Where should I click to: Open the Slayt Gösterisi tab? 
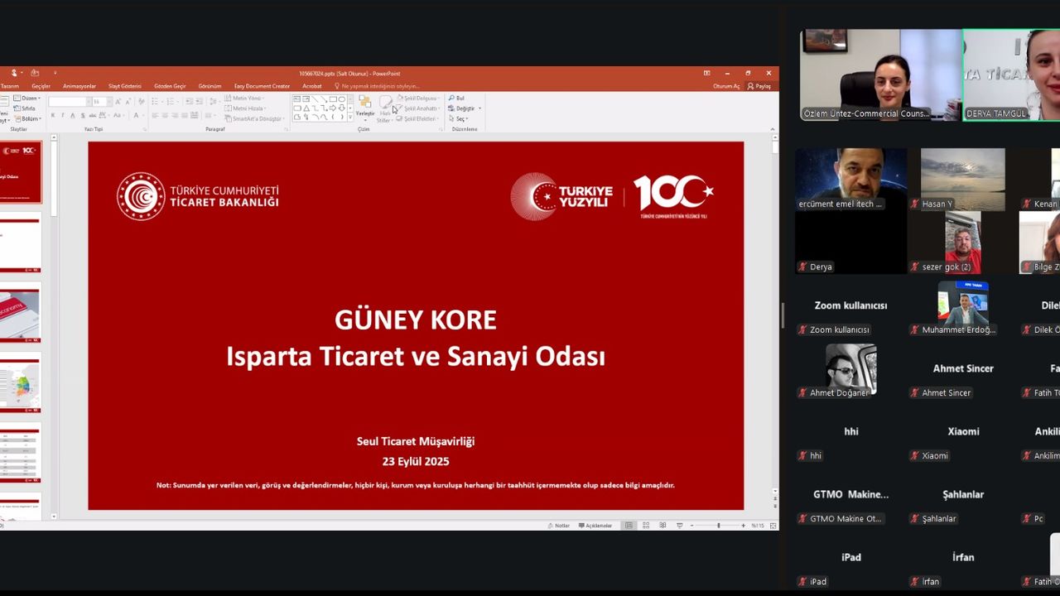[125, 86]
